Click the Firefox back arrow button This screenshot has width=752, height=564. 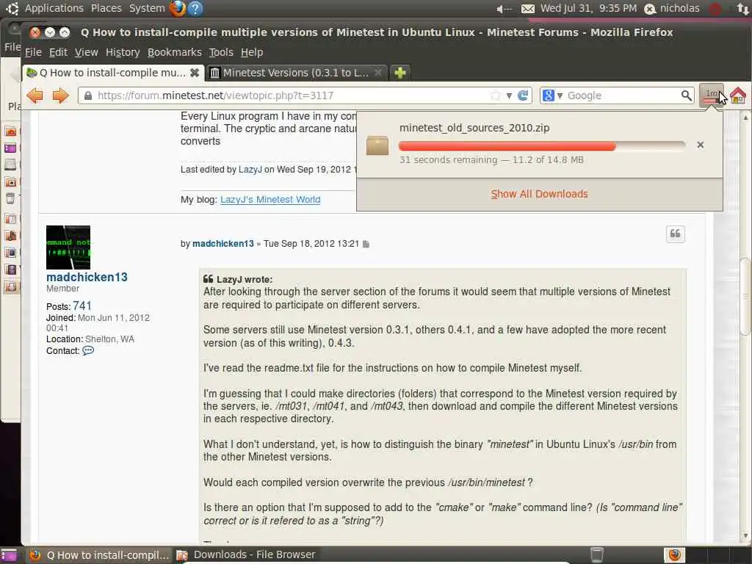pos(35,95)
